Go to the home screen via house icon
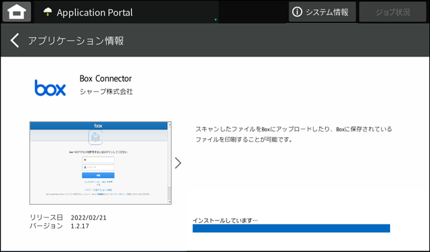The image size is (430, 252). click(17, 11)
